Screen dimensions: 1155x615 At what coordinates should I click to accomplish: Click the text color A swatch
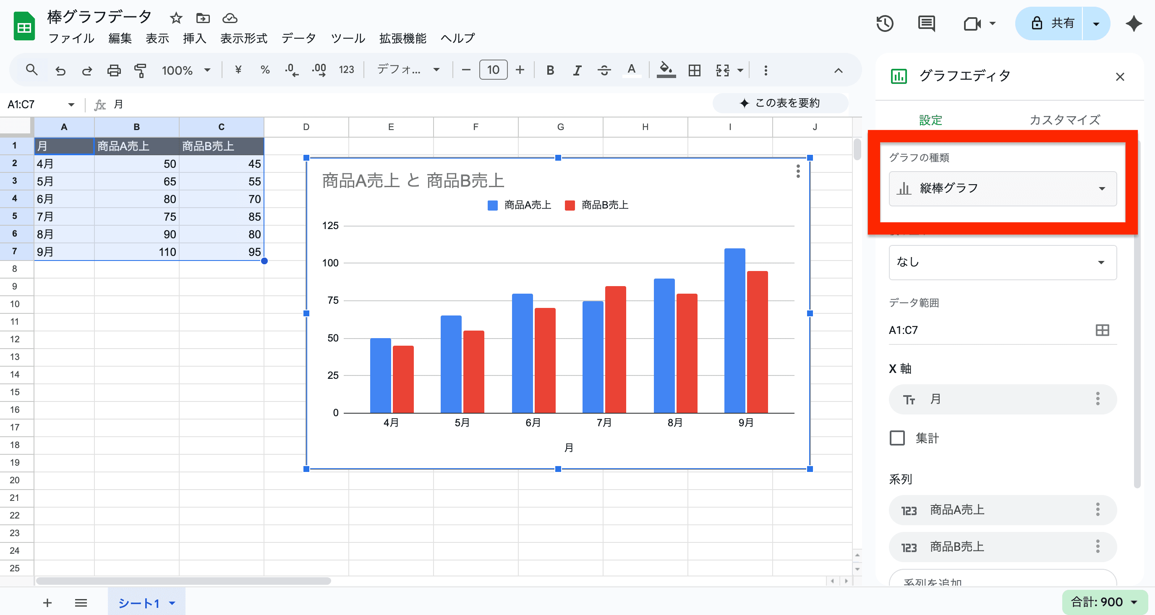tap(631, 70)
